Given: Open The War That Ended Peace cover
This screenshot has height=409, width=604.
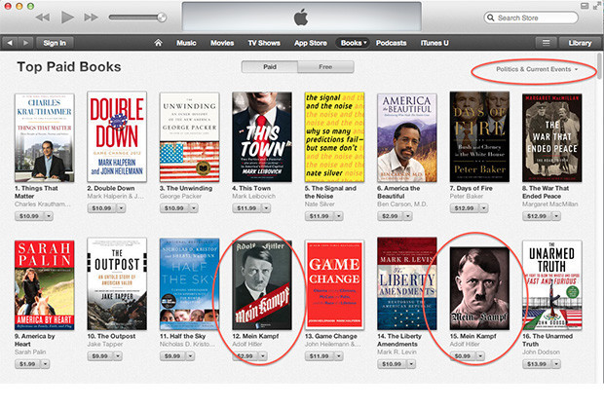Looking at the screenshot, I should tap(552, 138).
